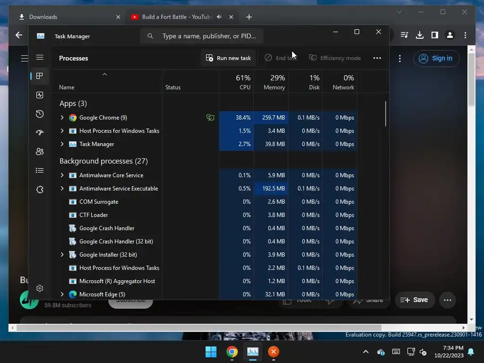Viewport: 484px width, 363px height.
Task: Open the Startup apps page icon
Action: tap(40, 133)
